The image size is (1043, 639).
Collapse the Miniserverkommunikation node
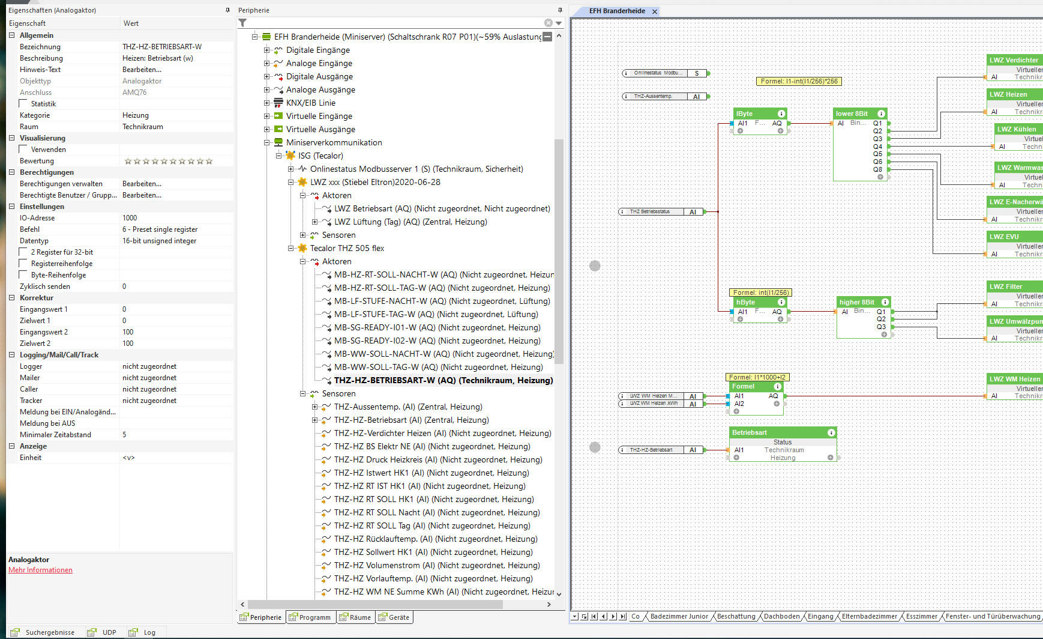tap(266, 142)
